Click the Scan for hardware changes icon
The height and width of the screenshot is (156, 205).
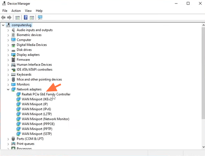tap(40, 17)
